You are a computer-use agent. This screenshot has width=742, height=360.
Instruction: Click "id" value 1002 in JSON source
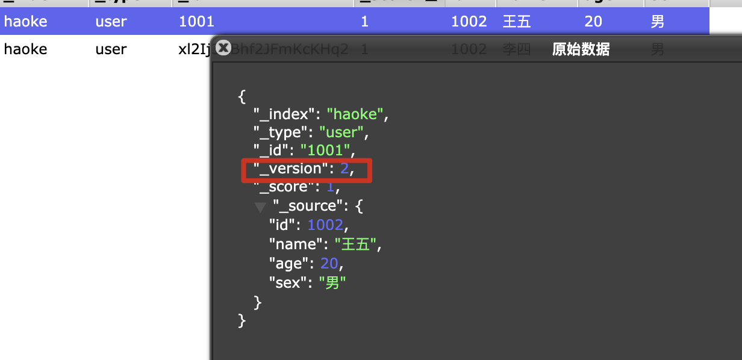(325, 225)
